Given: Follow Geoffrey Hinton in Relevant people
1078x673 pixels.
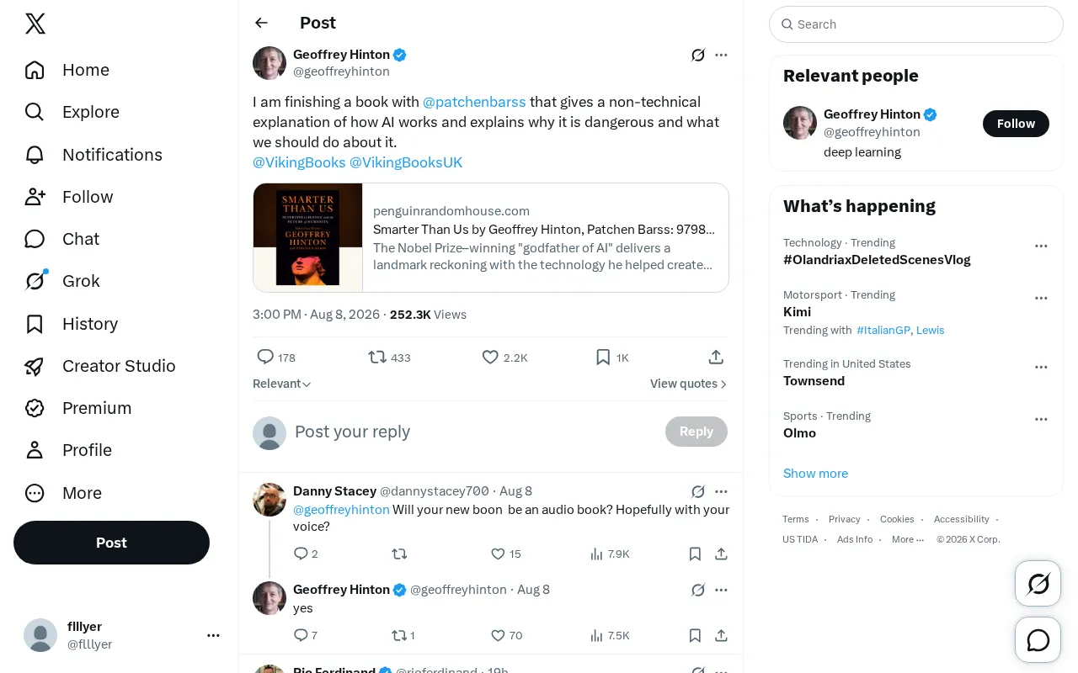Looking at the screenshot, I should click(x=1016, y=124).
